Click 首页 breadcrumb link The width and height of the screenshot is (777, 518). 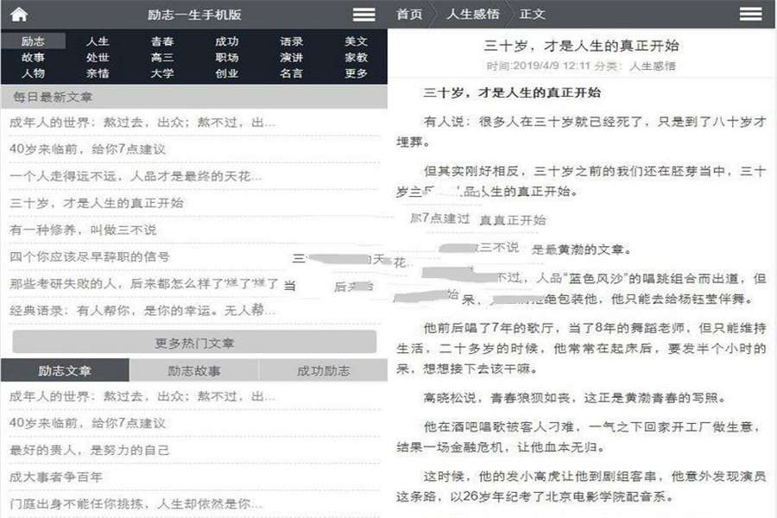[x=409, y=14]
